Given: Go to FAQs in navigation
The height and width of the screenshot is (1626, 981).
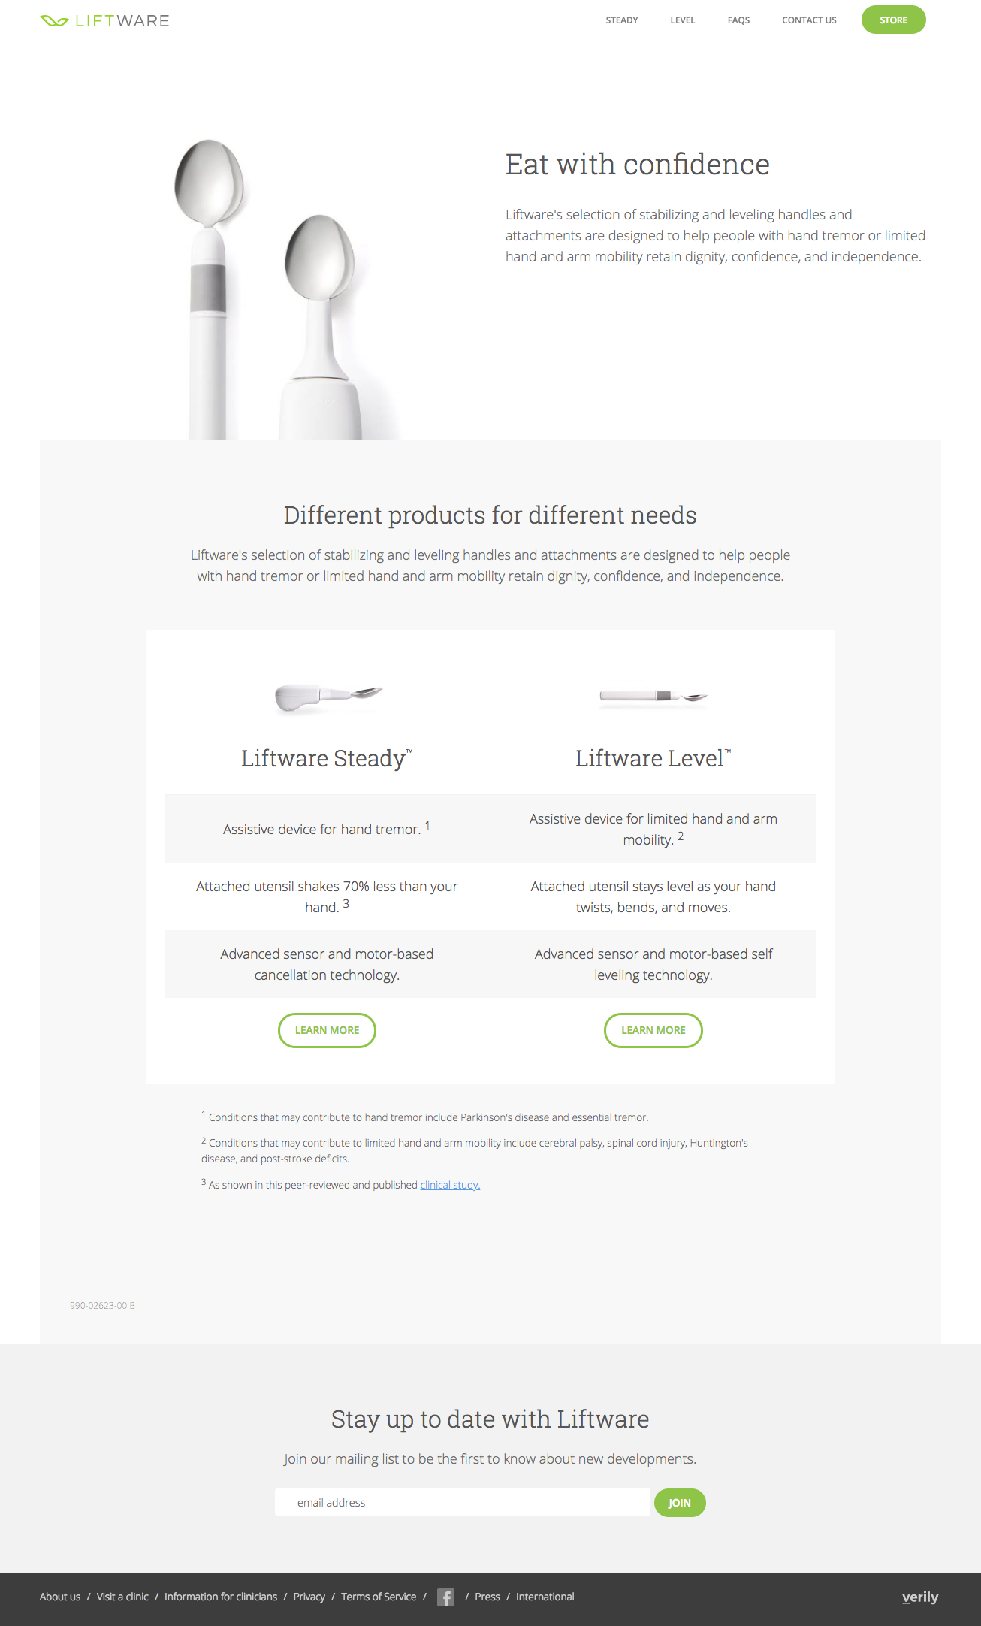Looking at the screenshot, I should click(x=738, y=20).
